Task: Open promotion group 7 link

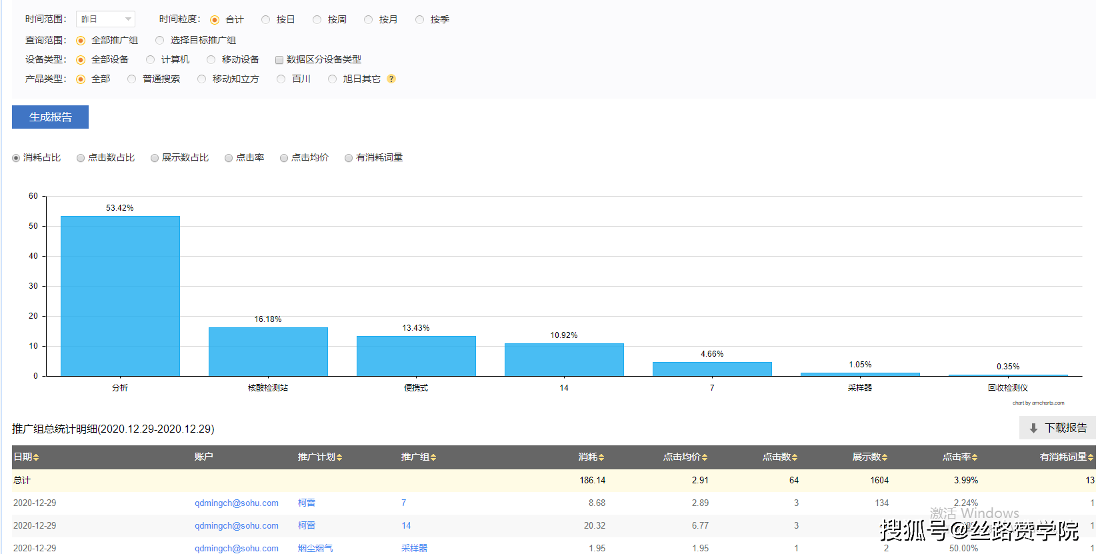Action: click(x=403, y=503)
